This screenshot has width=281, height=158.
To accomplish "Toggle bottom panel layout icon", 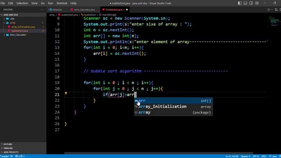I will [245, 3].
